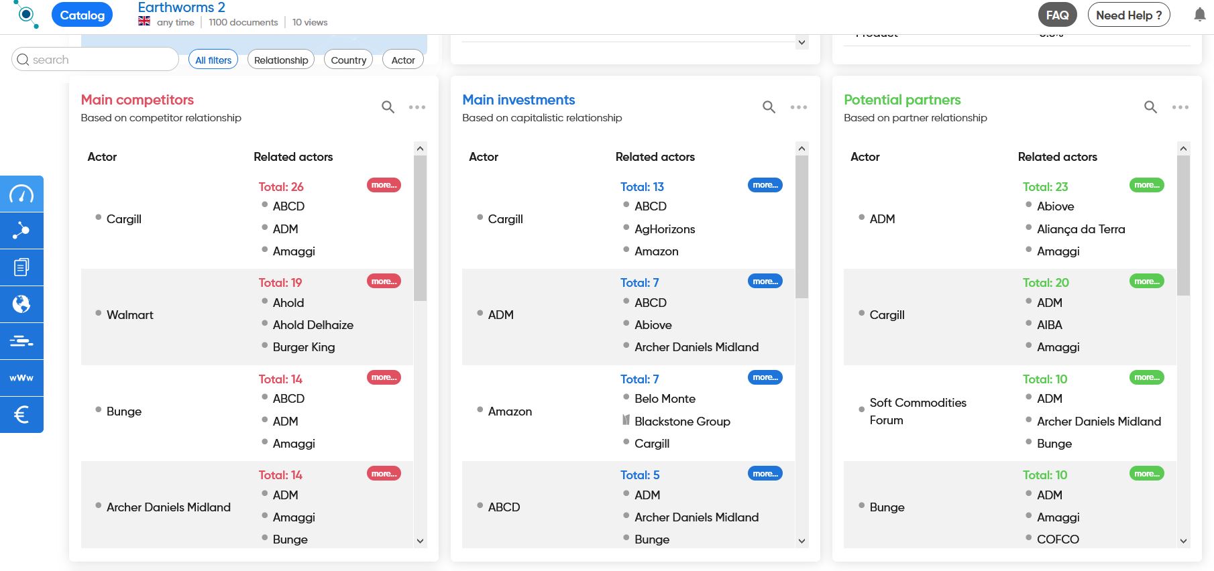Search within Main investments panel
This screenshot has width=1214, height=571.
click(769, 107)
